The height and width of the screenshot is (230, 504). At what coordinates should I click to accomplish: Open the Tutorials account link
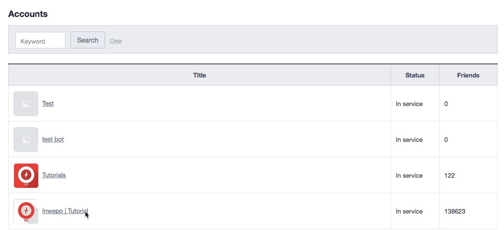coord(54,175)
